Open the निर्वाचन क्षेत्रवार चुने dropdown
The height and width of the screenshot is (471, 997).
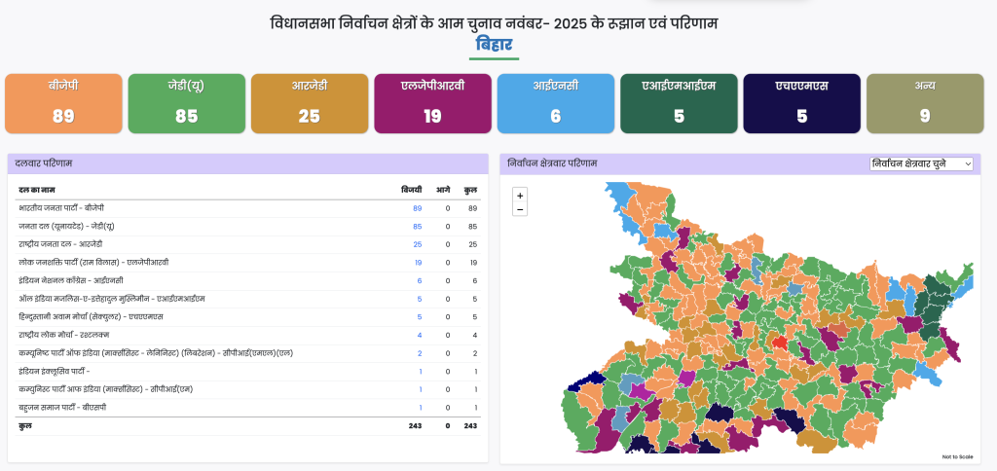click(x=921, y=163)
